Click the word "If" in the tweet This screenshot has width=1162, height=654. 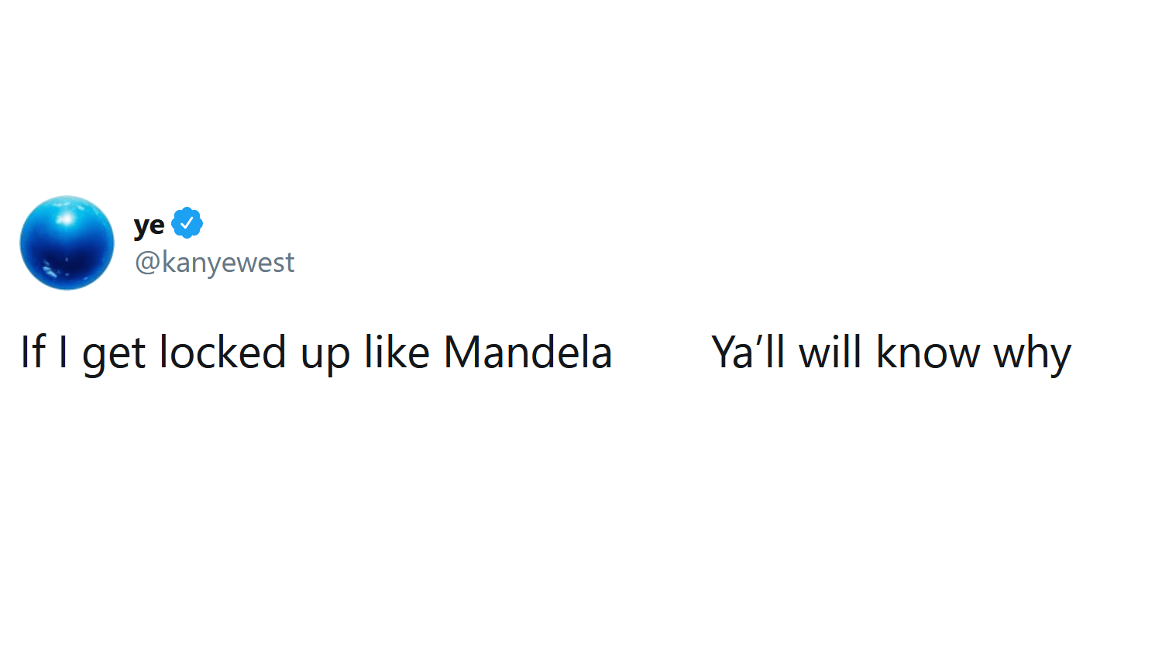33,353
